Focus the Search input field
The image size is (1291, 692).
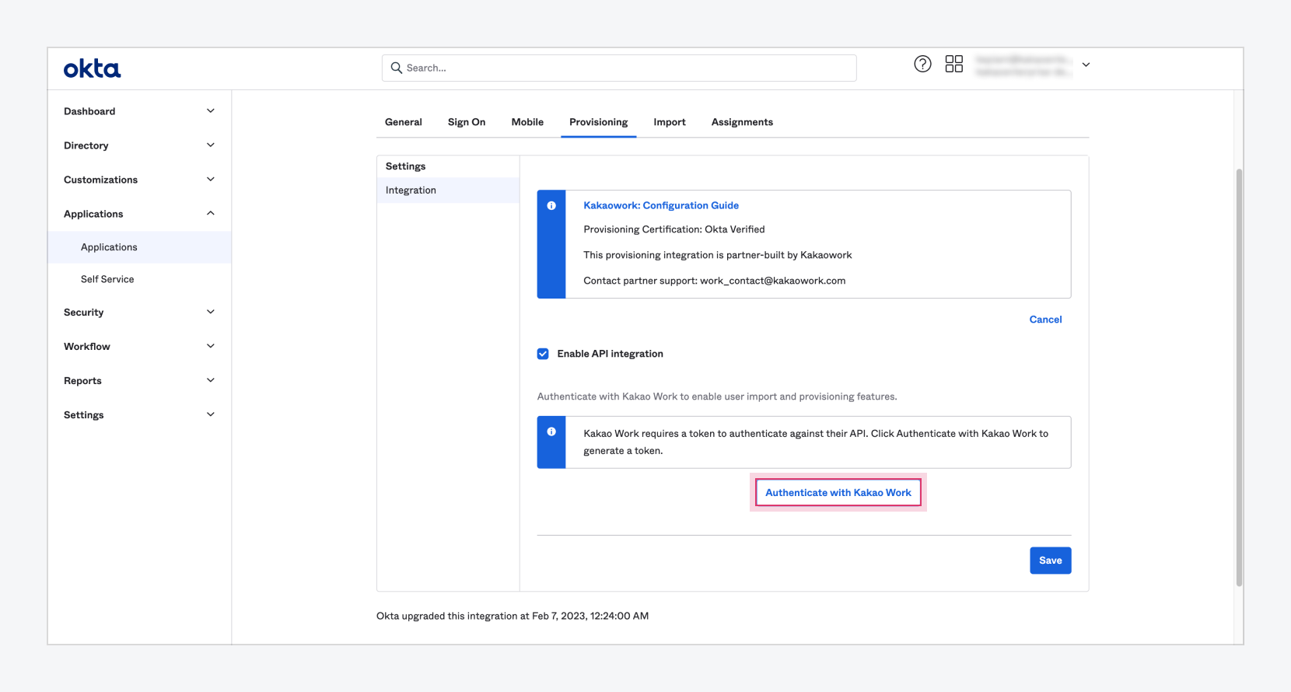click(x=619, y=68)
